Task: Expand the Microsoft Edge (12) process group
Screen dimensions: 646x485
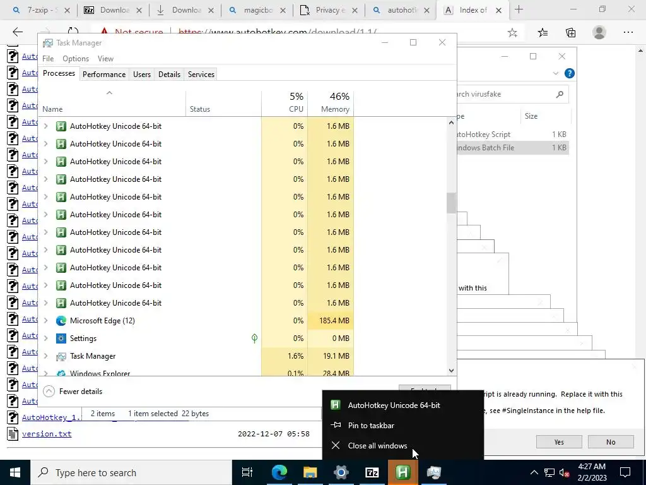Action: pos(45,320)
